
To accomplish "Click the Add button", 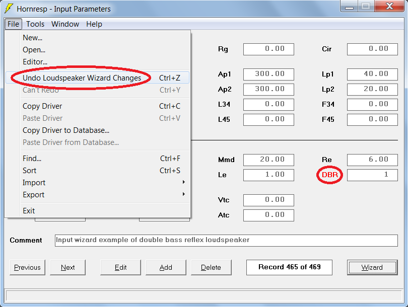I will point(166,267).
